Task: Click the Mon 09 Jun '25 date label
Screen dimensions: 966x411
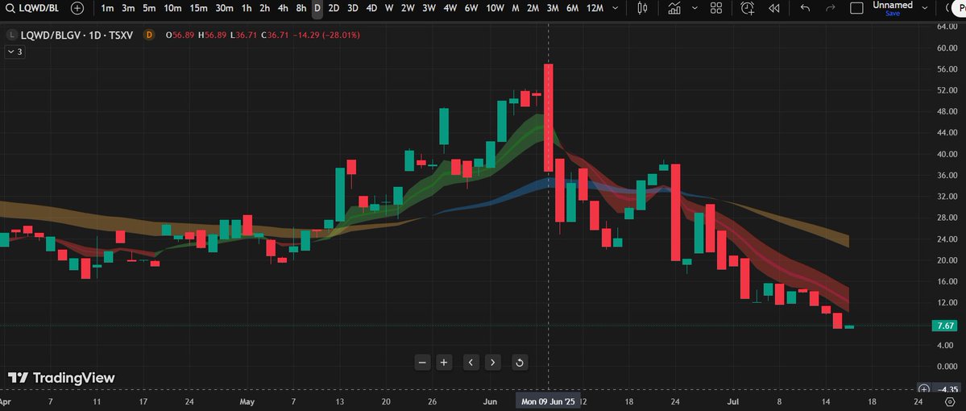Action: point(549,402)
